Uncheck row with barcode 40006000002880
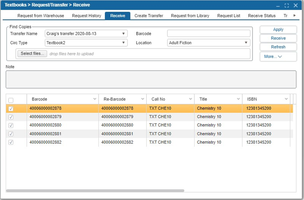 pos(11,125)
